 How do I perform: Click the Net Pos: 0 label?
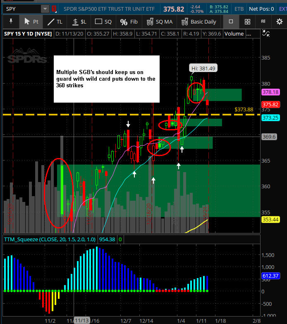tap(261, 9)
